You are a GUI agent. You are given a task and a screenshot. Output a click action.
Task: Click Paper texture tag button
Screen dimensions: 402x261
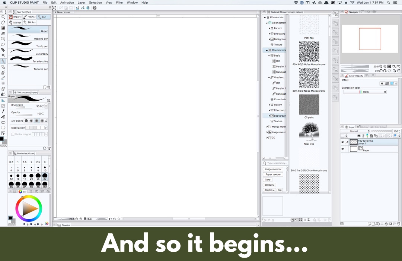[x=273, y=174]
